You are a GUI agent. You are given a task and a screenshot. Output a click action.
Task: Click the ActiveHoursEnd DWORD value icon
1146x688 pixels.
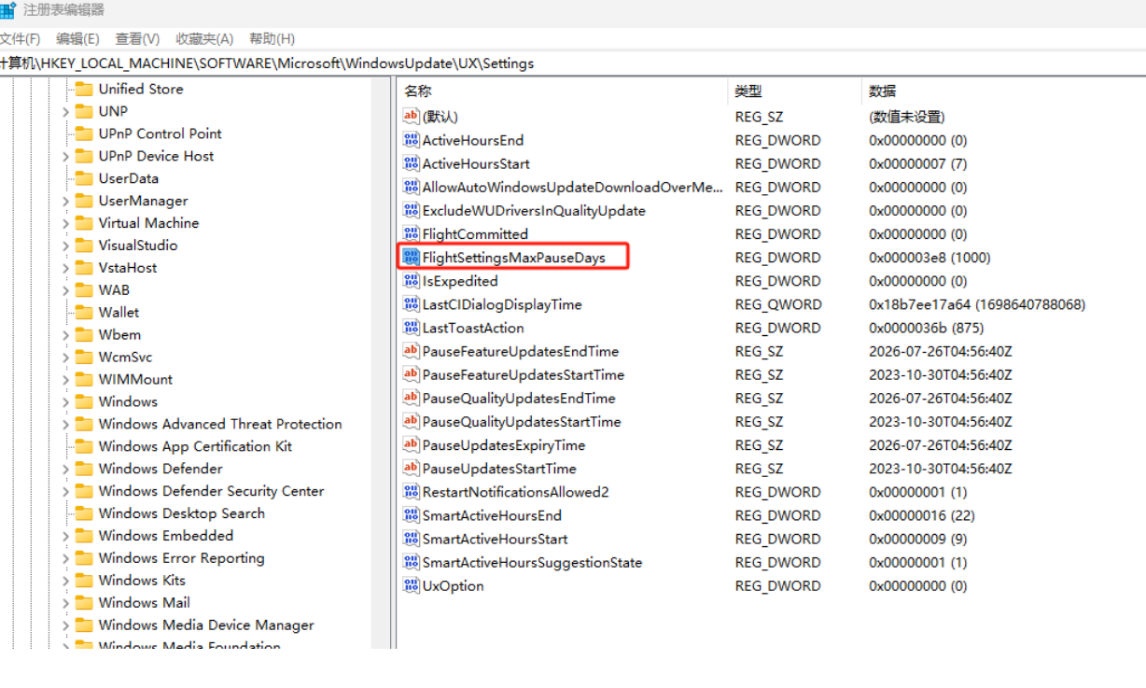(x=411, y=140)
